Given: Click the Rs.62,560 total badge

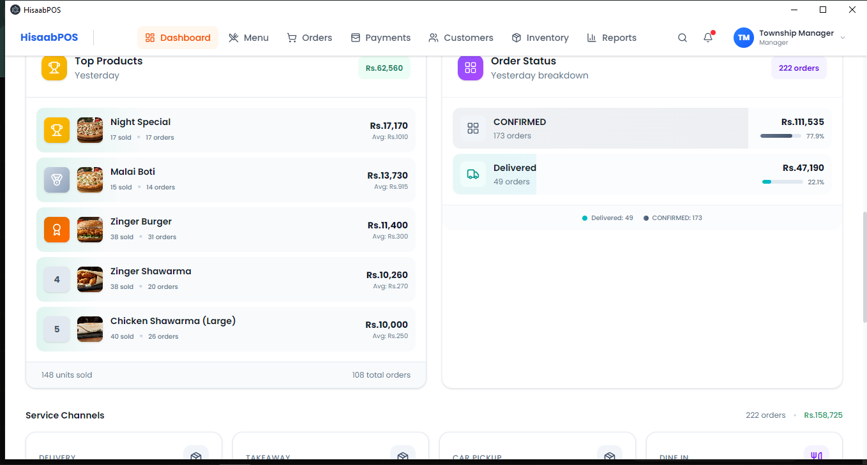Looking at the screenshot, I should click(384, 68).
